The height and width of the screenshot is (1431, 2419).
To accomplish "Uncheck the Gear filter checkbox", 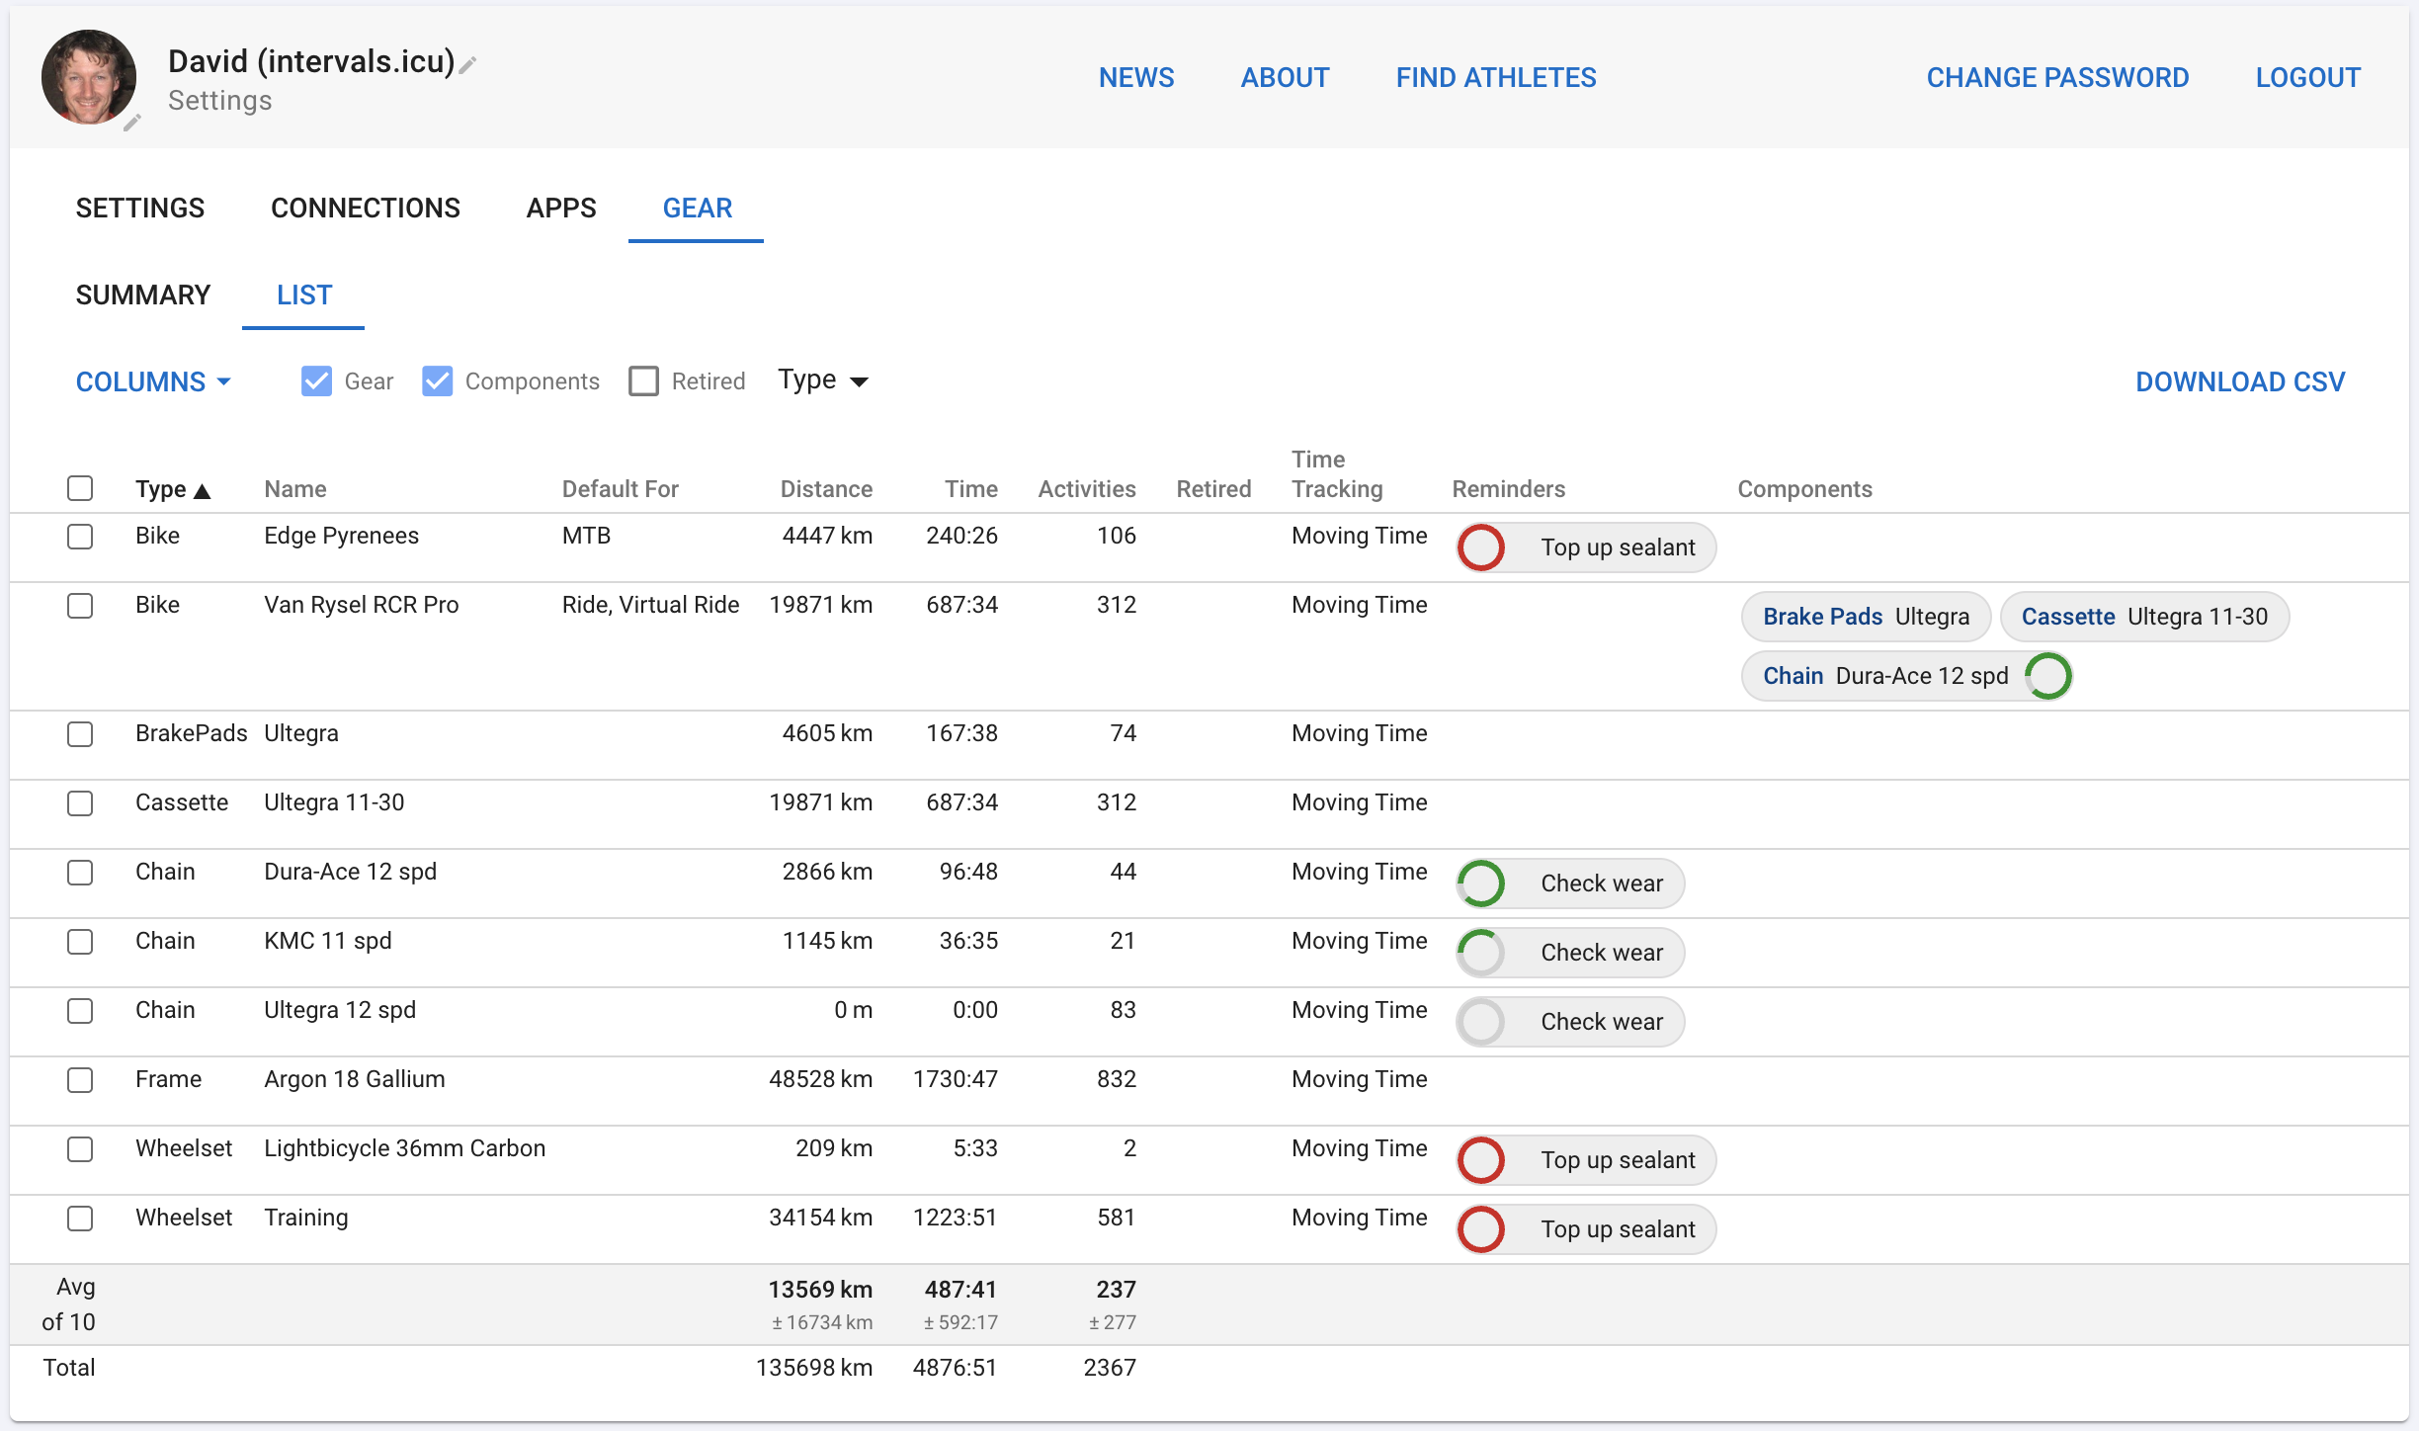I will coord(316,381).
